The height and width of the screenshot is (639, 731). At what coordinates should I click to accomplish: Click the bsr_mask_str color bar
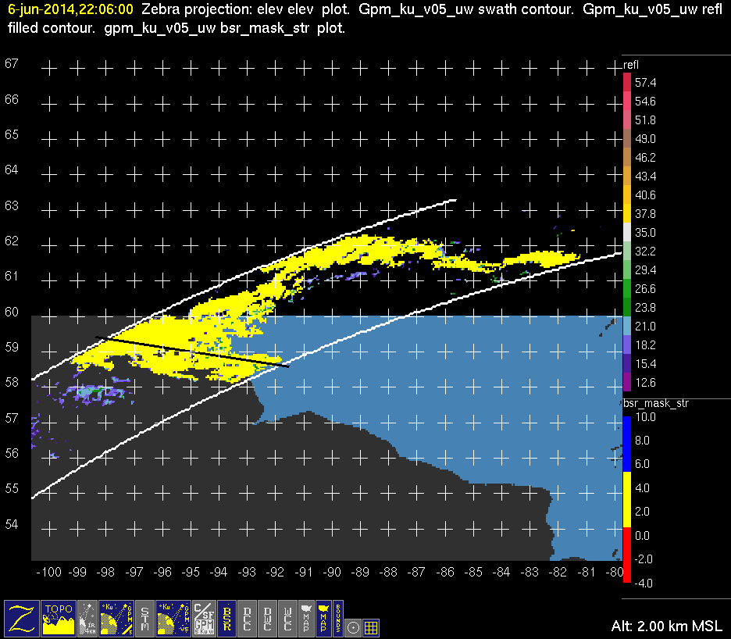tap(627, 500)
